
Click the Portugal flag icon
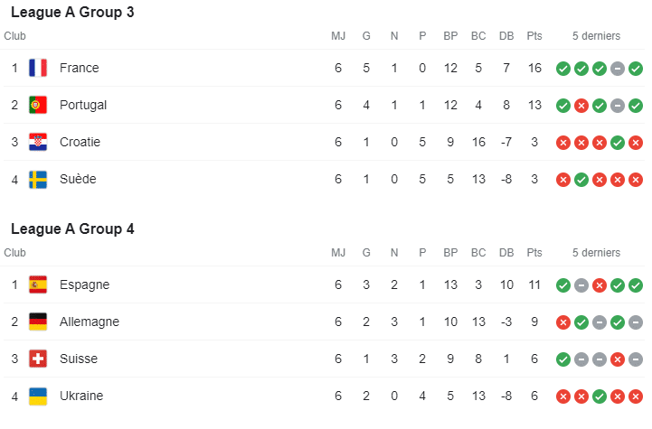coord(38,105)
